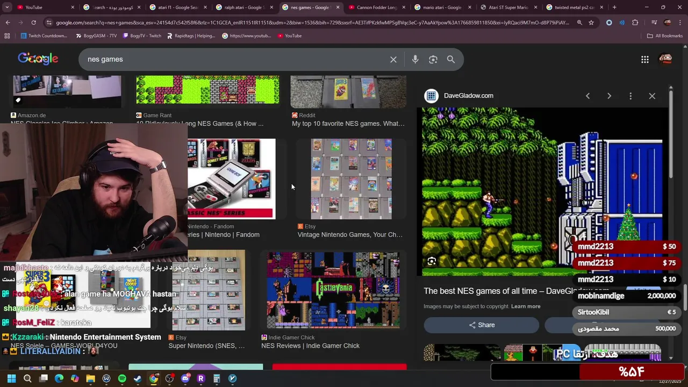Open the Game Rant green map thumbnail
The height and width of the screenshot is (387, 688).
207,90
